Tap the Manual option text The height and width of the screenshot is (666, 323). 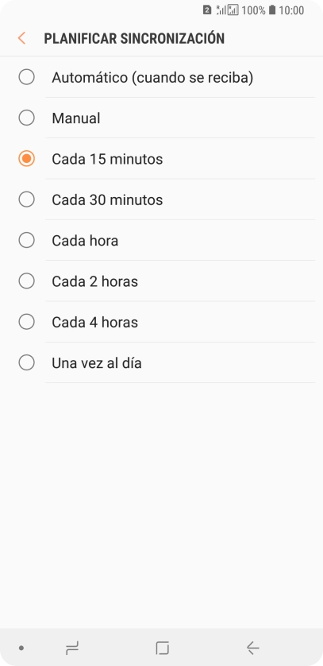click(76, 118)
